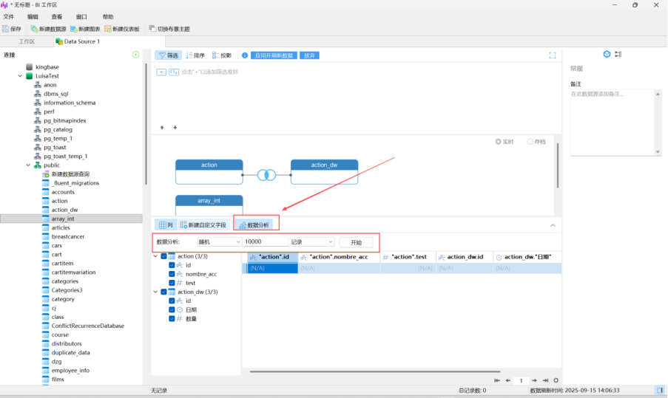
Task: Switch to the 工作区 tab
Action: pyautogui.click(x=27, y=41)
